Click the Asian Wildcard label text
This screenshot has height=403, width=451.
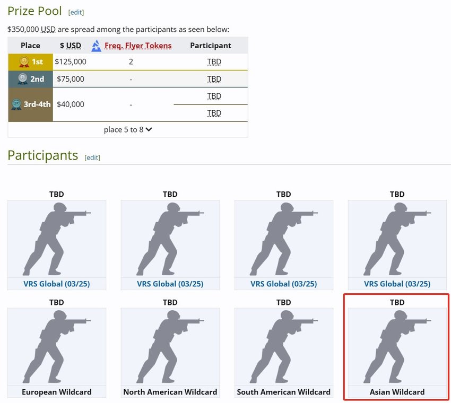[x=397, y=392]
